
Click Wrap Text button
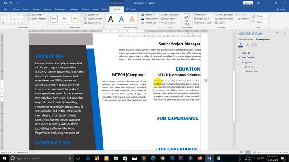[x=201, y=19]
